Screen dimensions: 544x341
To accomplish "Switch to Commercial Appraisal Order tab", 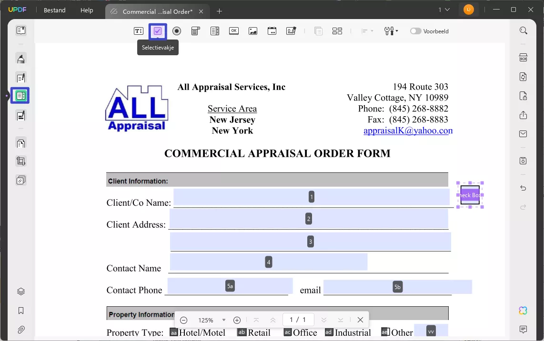I will click(x=157, y=11).
